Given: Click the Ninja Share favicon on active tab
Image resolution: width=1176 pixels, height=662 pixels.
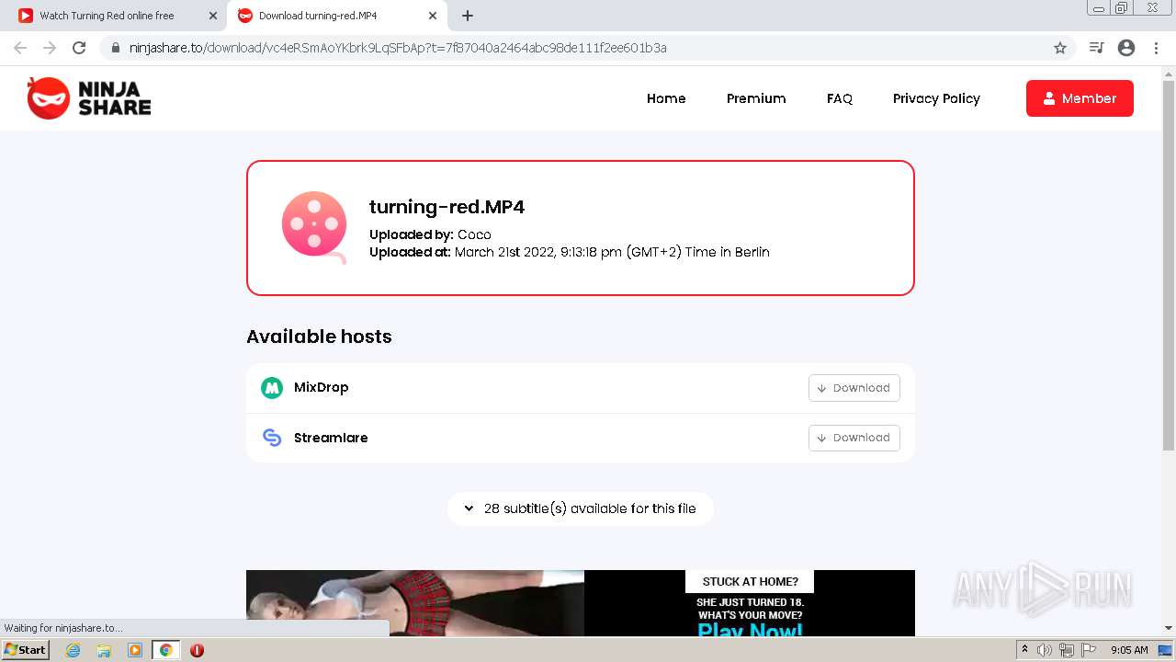Looking at the screenshot, I should point(244,16).
